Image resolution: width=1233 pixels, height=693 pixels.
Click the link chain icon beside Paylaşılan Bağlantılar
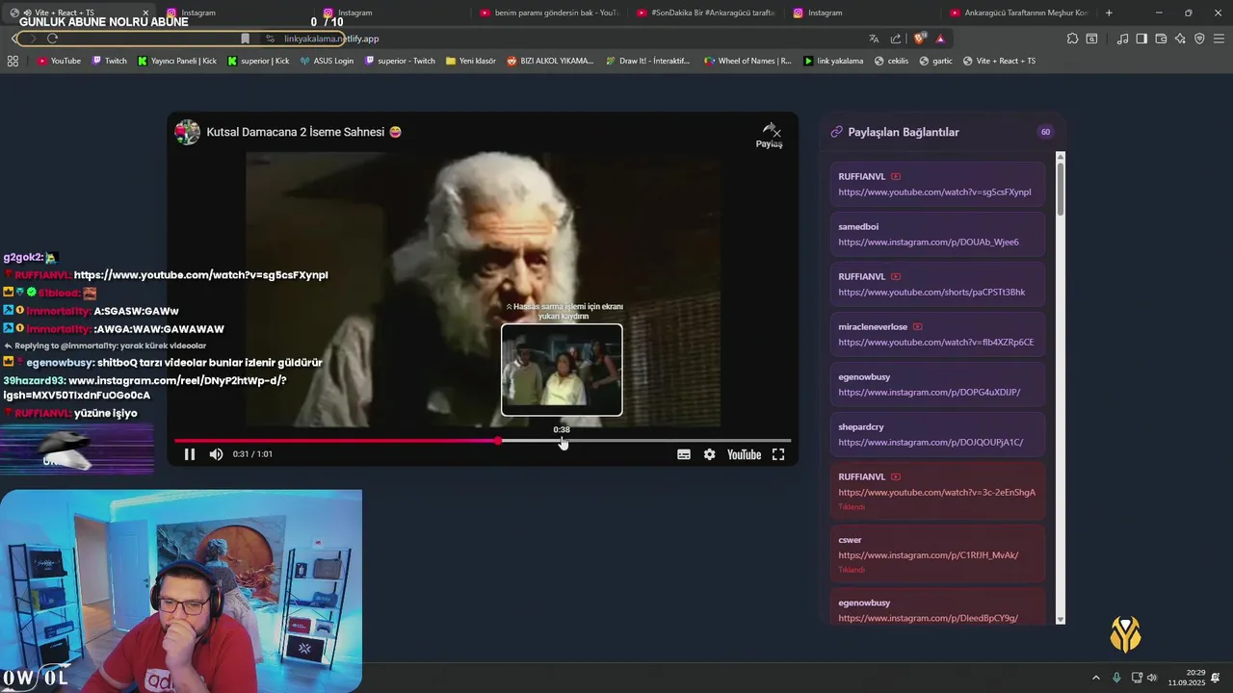tap(836, 132)
